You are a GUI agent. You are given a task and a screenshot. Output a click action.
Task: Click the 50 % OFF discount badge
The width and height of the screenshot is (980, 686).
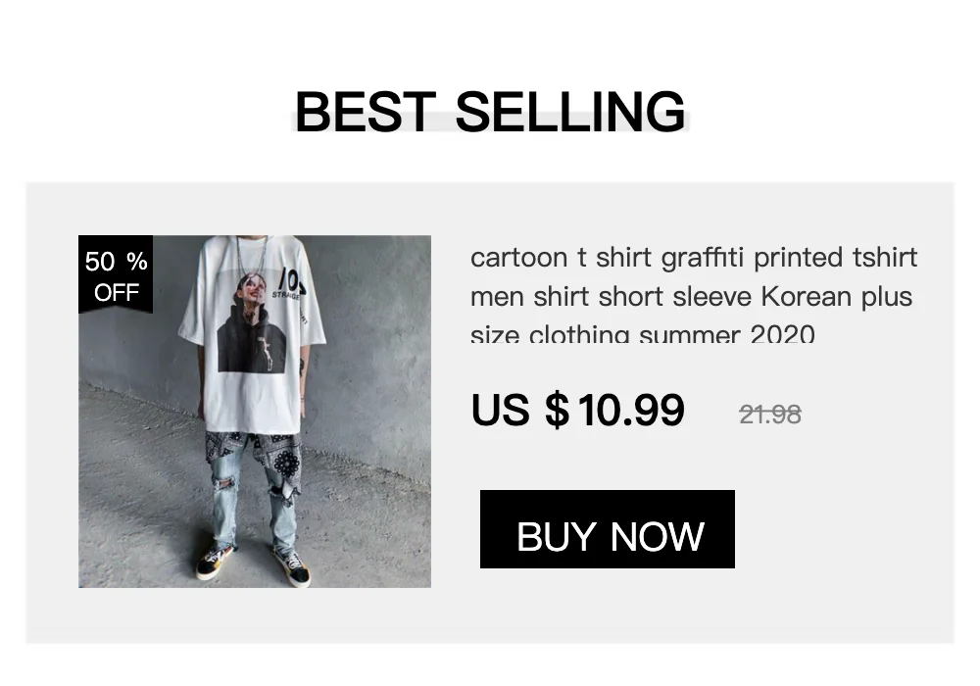(x=116, y=274)
